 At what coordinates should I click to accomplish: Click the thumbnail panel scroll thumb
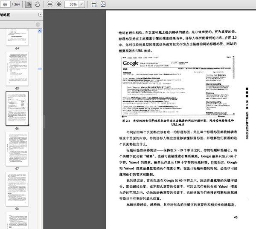[40, 69]
